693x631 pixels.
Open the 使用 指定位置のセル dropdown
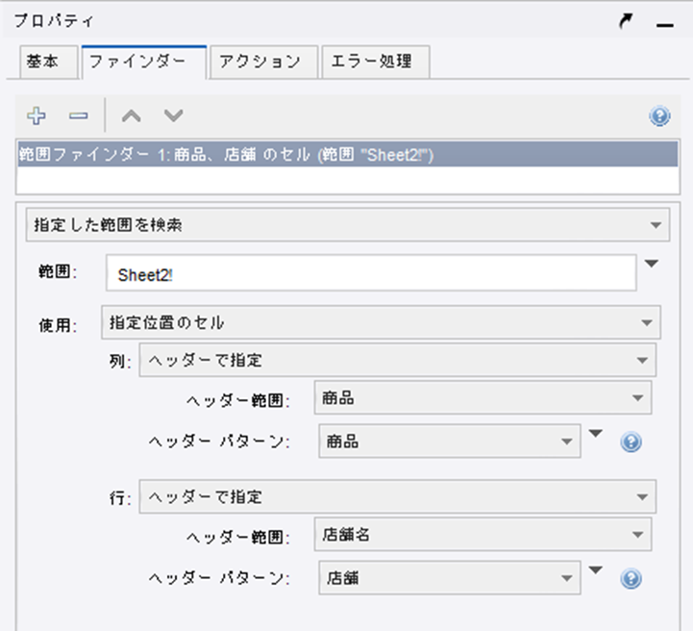(x=381, y=322)
